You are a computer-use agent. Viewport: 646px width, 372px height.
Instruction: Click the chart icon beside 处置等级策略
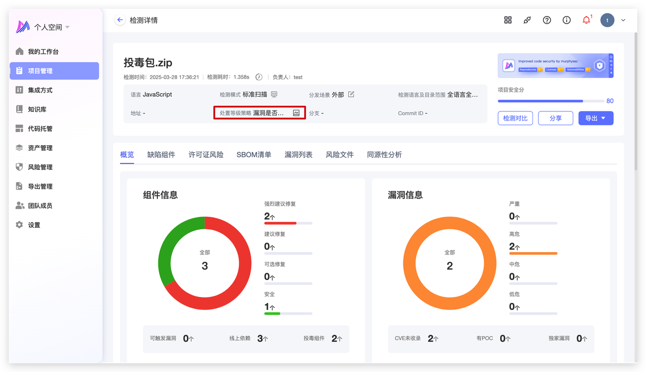(x=296, y=113)
